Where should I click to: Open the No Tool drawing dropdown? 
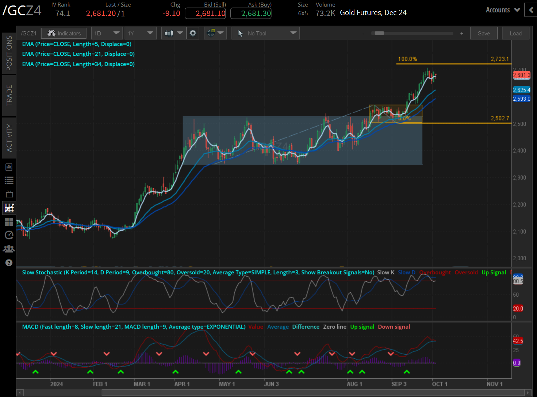pos(265,33)
